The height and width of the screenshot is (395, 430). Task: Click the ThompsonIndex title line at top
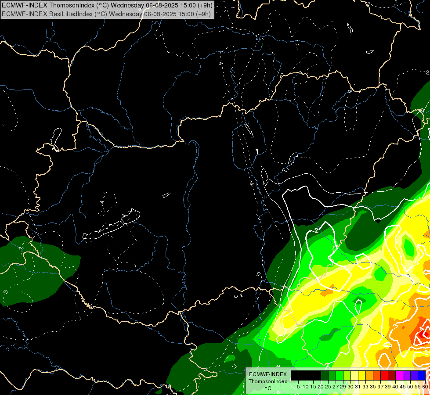[x=107, y=5]
